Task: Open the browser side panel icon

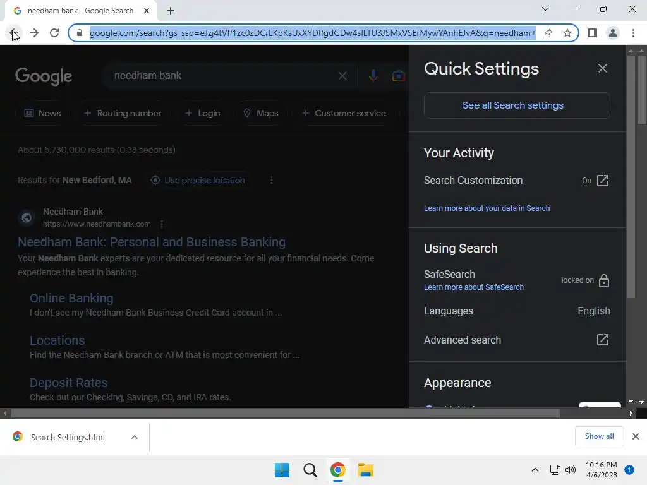Action: click(x=593, y=33)
